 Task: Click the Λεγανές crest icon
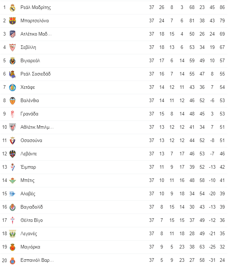click(x=12, y=234)
